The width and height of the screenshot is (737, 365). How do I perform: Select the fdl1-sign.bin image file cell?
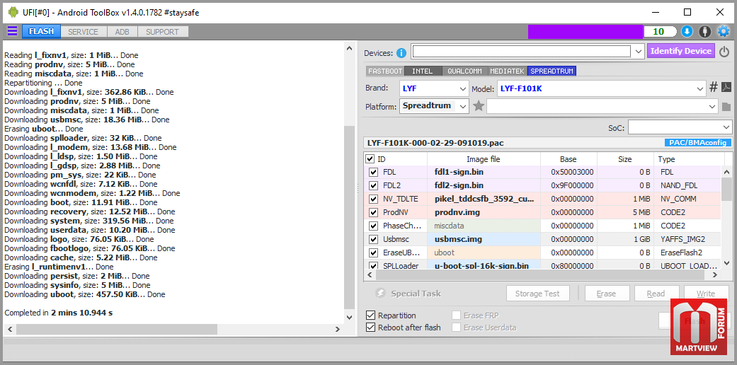pos(484,173)
